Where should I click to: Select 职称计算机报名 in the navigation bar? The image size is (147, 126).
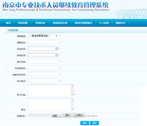pyautogui.click(x=83, y=23)
